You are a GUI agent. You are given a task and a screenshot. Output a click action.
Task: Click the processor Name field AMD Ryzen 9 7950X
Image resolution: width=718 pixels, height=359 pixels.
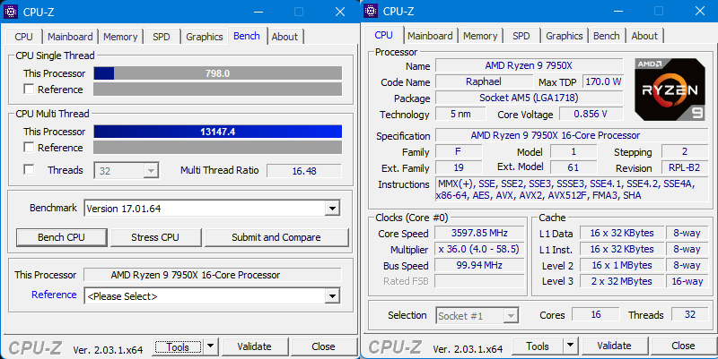tap(529, 65)
